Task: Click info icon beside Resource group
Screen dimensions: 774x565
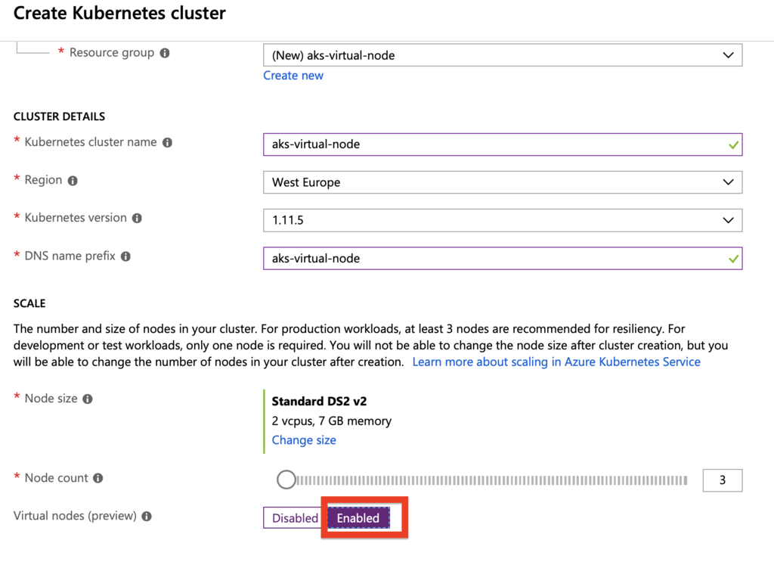Action: pos(165,53)
